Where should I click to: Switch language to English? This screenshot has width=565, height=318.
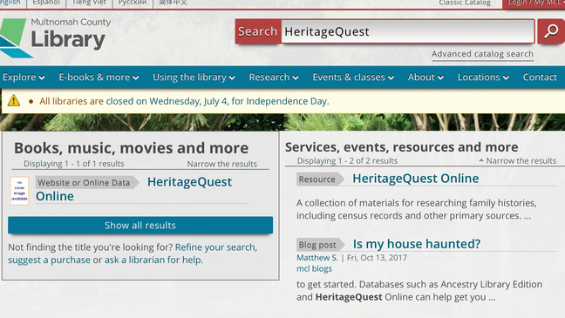(10, 3)
